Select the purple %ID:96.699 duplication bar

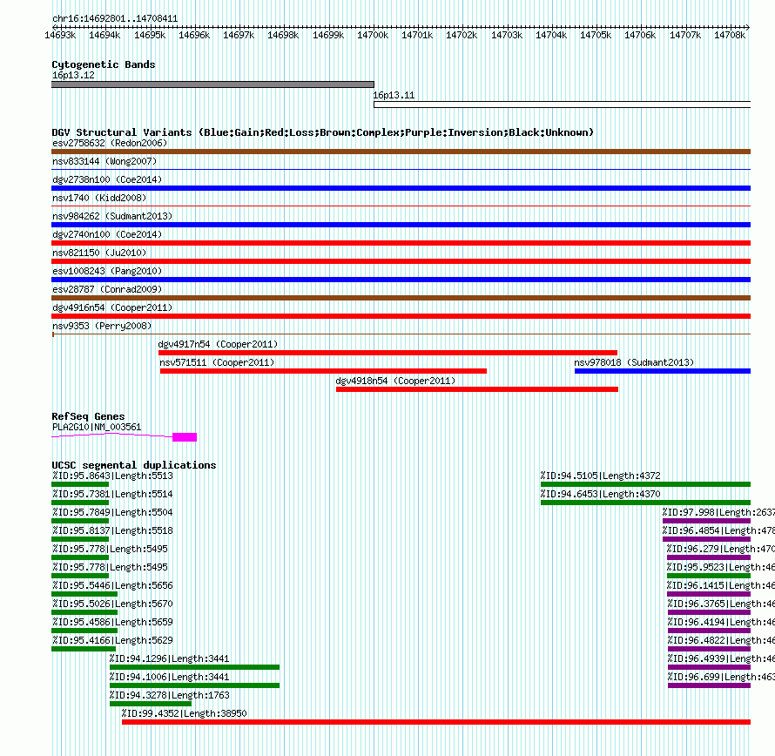point(710,685)
